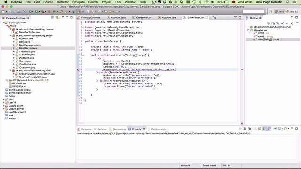Open the Navigate menu
301x169 pixels.
(x=79, y=2)
